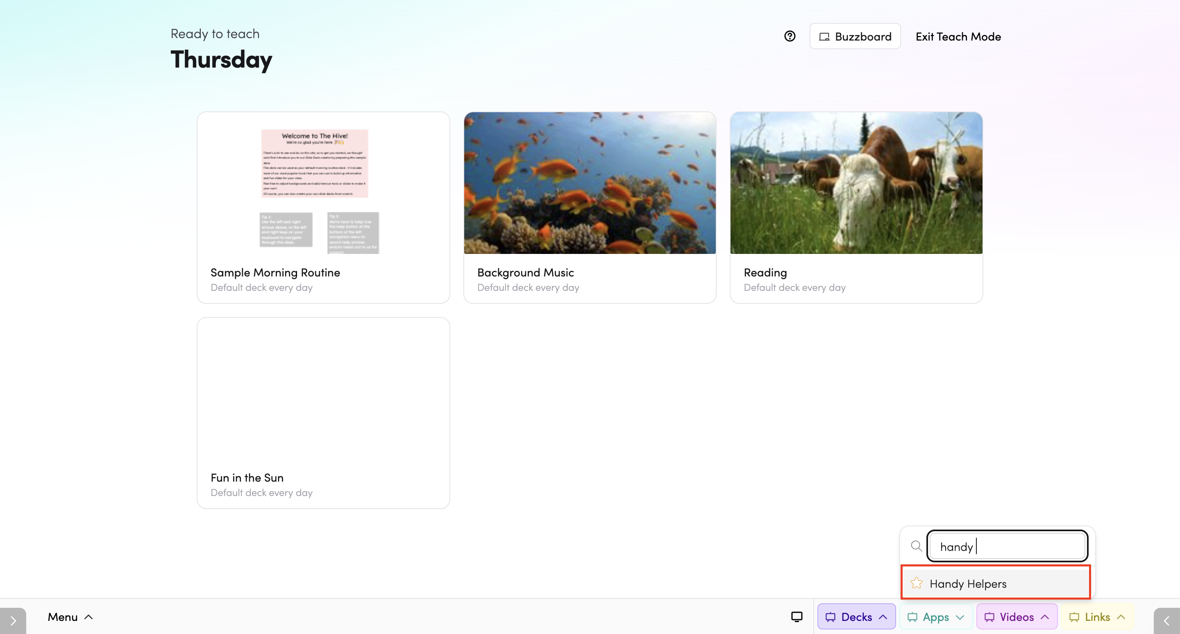Collapse the Apps dropdown
1180x634 pixels.
point(936,617)
